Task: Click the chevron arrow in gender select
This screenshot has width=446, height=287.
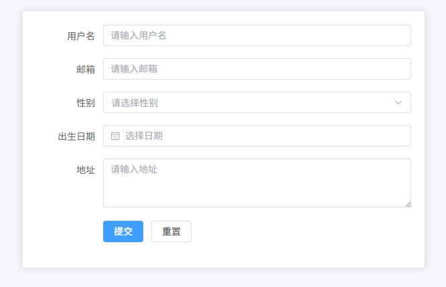Action: pyautogui.click(x=398, y=102)
